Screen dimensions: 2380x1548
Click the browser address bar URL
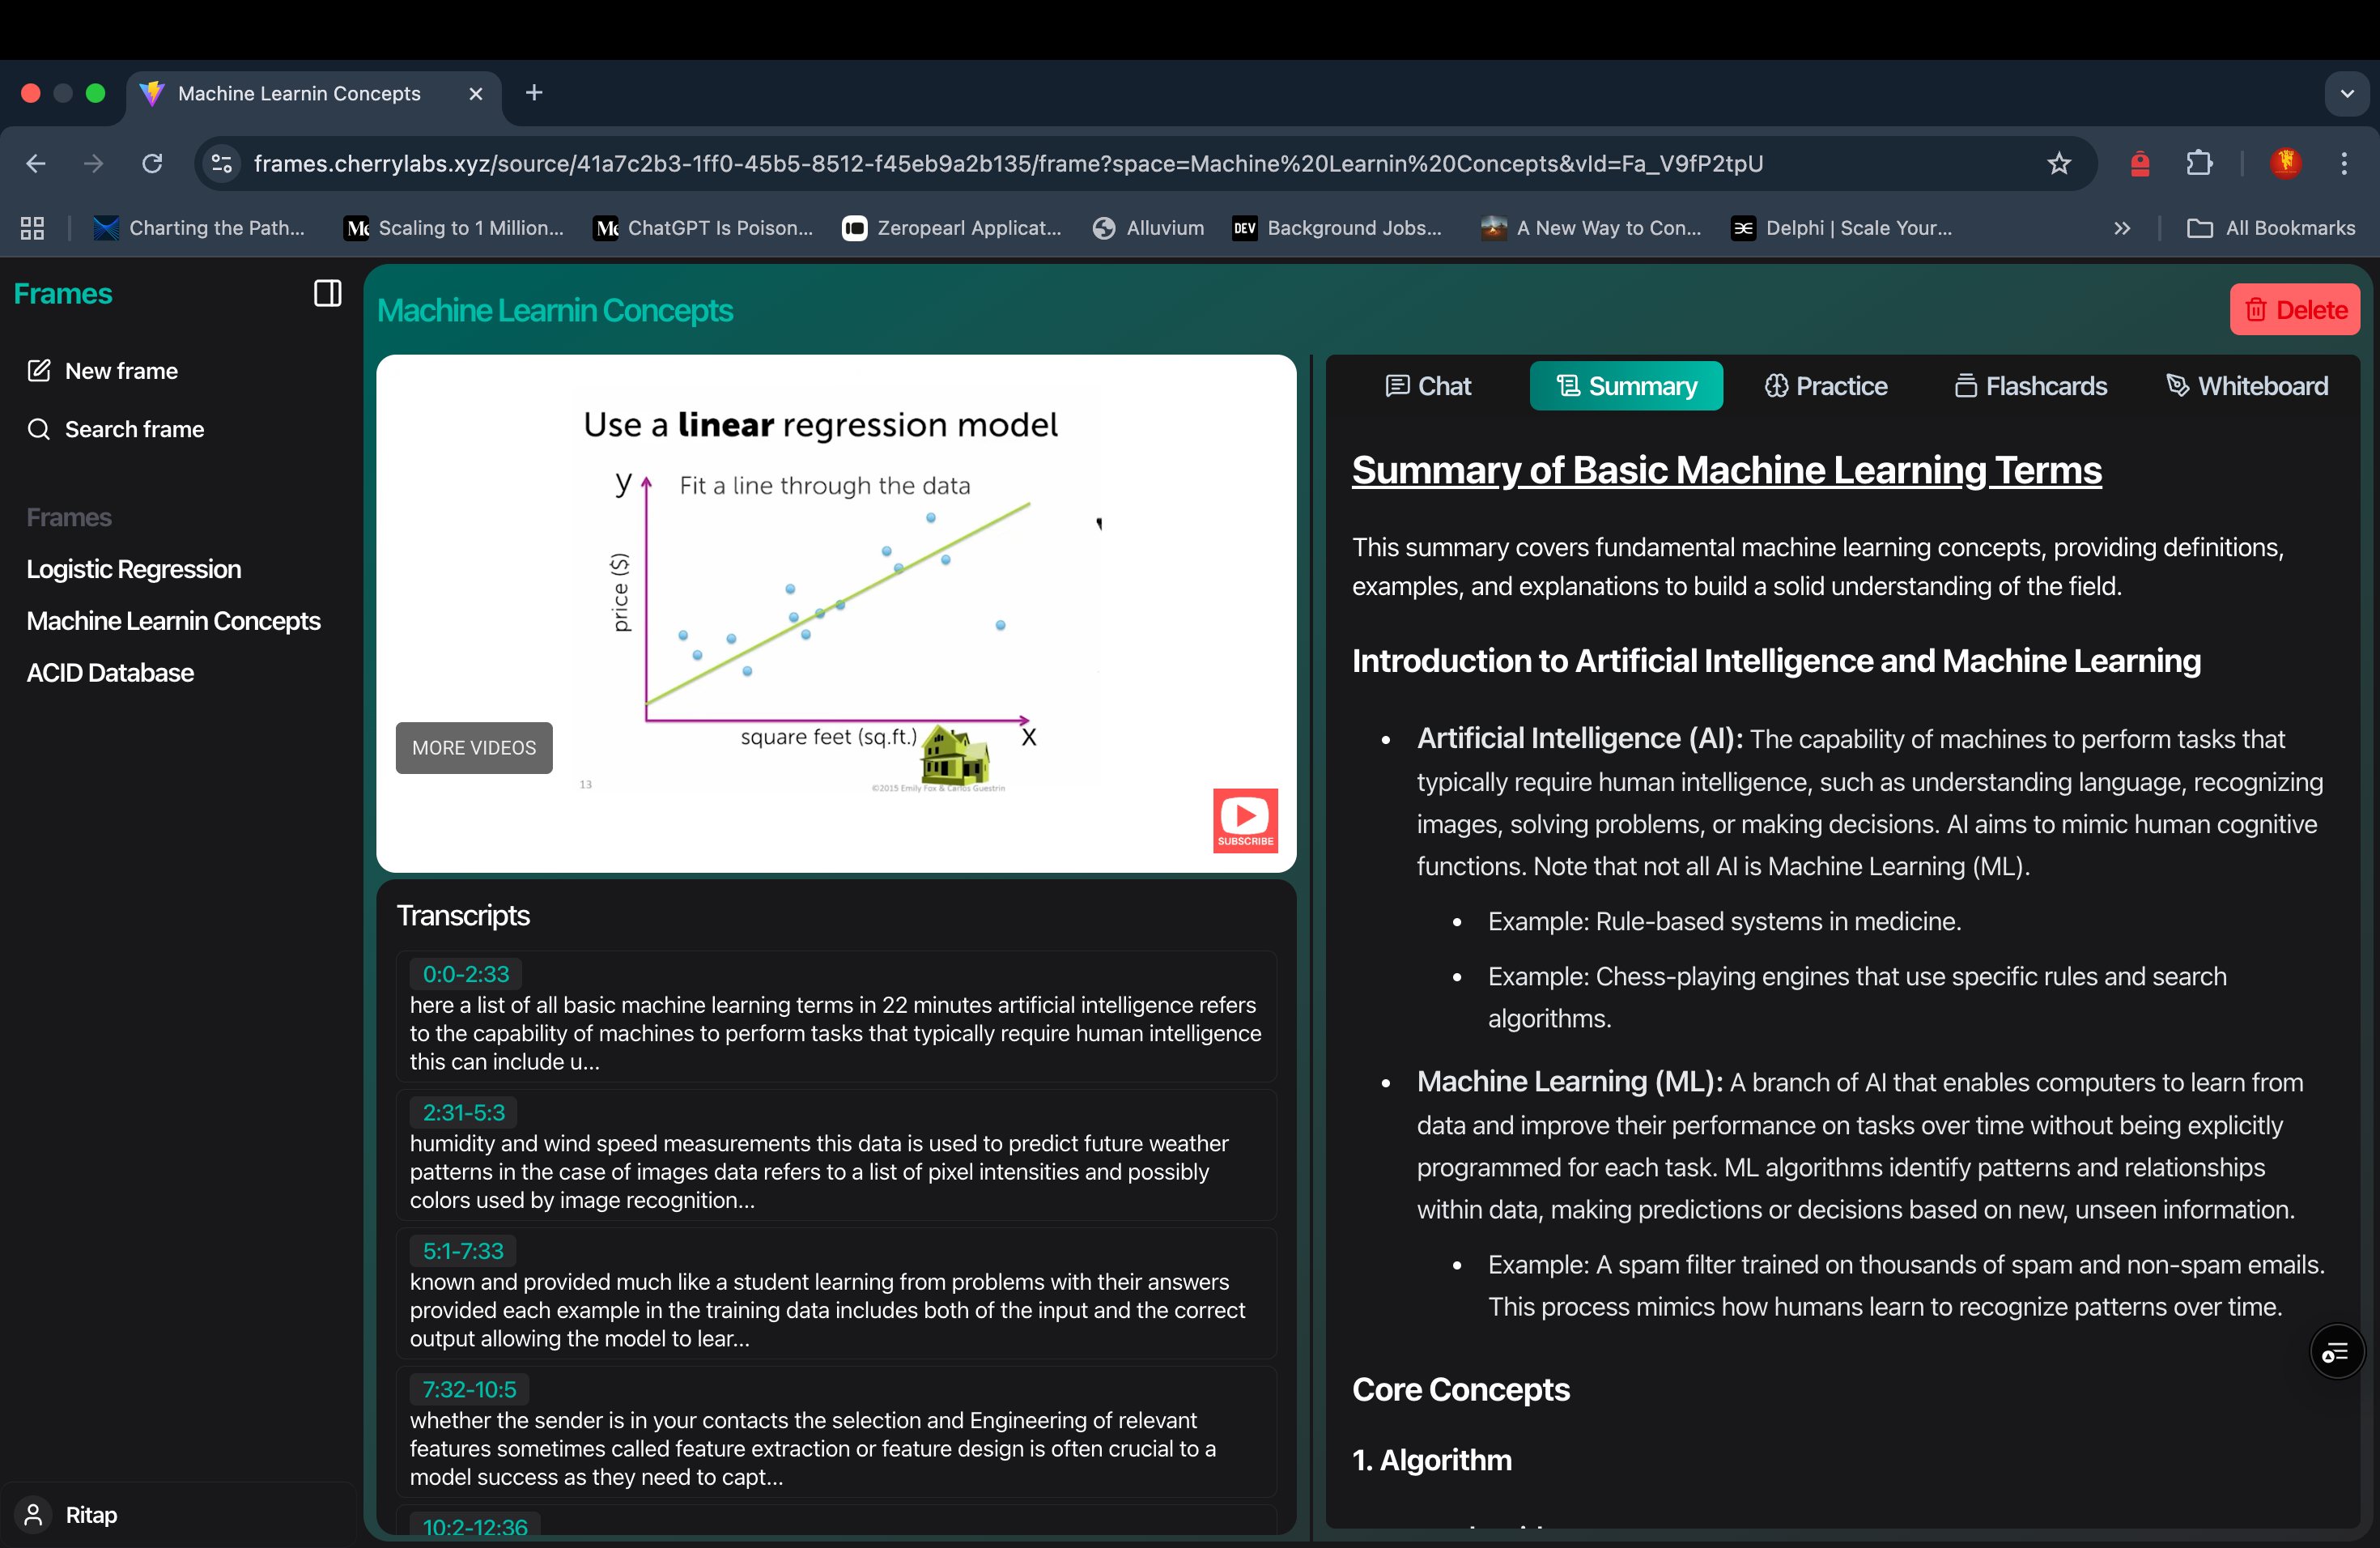point(1008,163)
